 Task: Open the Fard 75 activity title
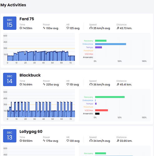tap(27, 19)
